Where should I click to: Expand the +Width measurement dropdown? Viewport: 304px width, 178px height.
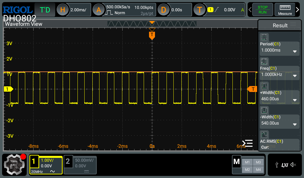[x=294, y=100]
